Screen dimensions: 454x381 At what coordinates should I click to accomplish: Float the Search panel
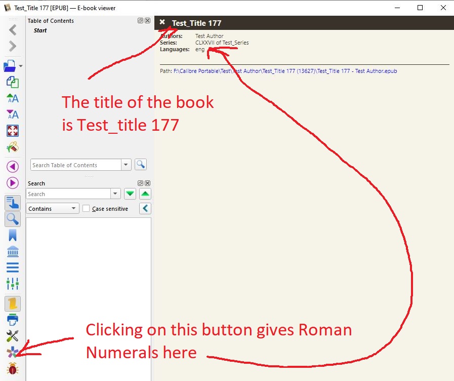140,183
